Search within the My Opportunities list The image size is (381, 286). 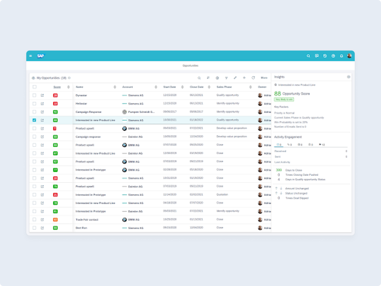(x=199, y=78)
